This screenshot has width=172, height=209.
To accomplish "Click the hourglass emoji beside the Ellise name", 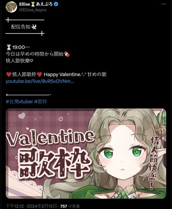I will pos(33,4).
